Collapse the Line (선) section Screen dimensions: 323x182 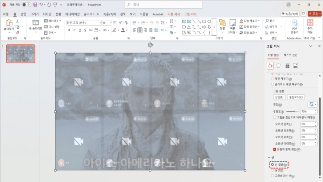click(269, 158)
